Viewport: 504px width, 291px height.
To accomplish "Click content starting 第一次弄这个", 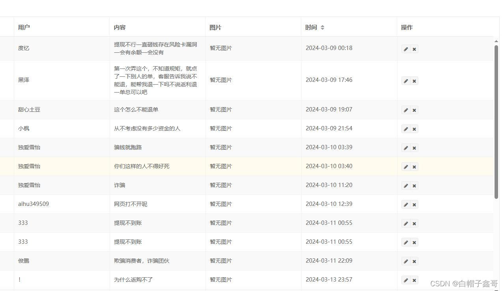I will (x=155, y=80).
